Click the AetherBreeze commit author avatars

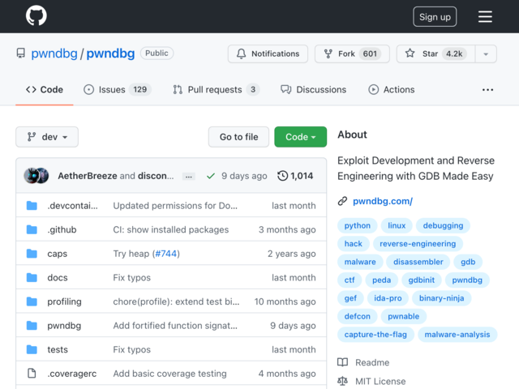pos(36,176)
